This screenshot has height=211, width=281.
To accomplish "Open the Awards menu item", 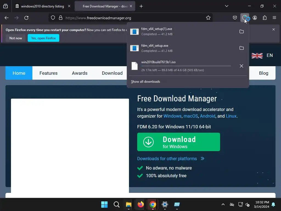I will [x=80, y=73].
